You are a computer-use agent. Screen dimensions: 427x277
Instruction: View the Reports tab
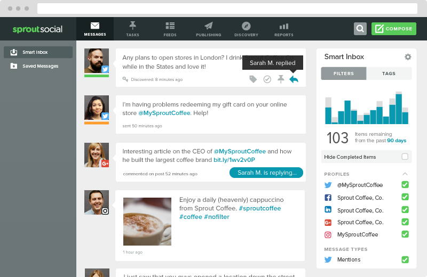pyautogui.click(x=284, y=29)
